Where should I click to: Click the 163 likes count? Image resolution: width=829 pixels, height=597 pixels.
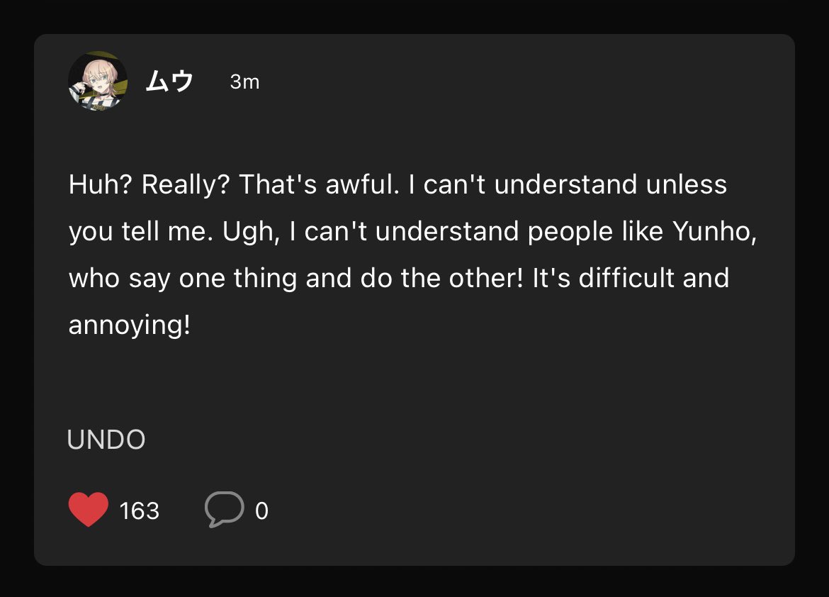[140, 510]
